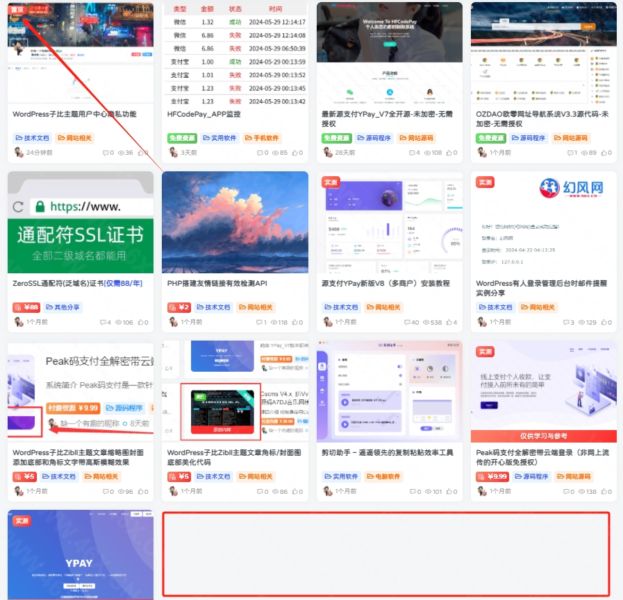This screenshot has height=600, width=623.
Task: Click the 28天前 timestamp
Action: [345, 153]
